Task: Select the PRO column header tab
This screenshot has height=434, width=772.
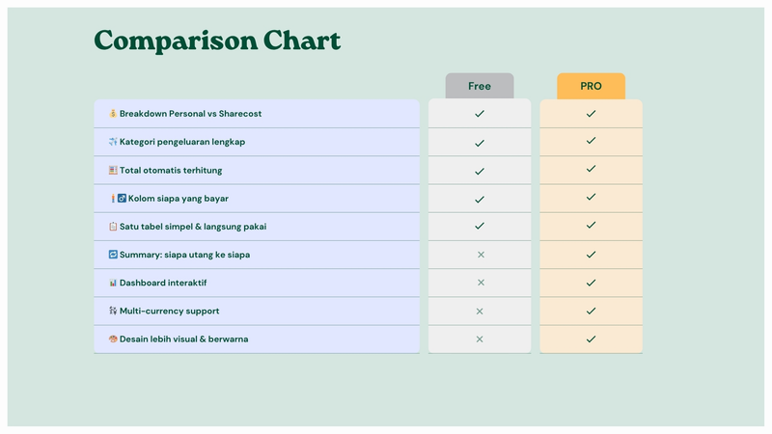Action: (591, 86)
